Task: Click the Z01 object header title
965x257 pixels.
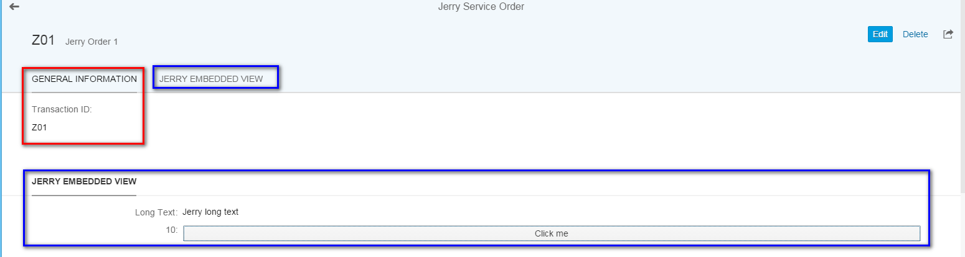Action: pyautogui.click(x=44, y=40)
